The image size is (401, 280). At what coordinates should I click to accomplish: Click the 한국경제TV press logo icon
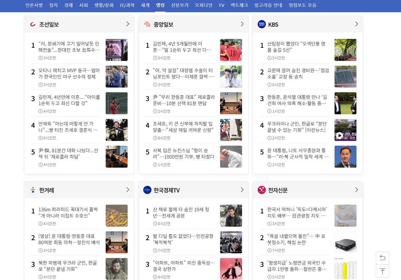click(147, 190)
